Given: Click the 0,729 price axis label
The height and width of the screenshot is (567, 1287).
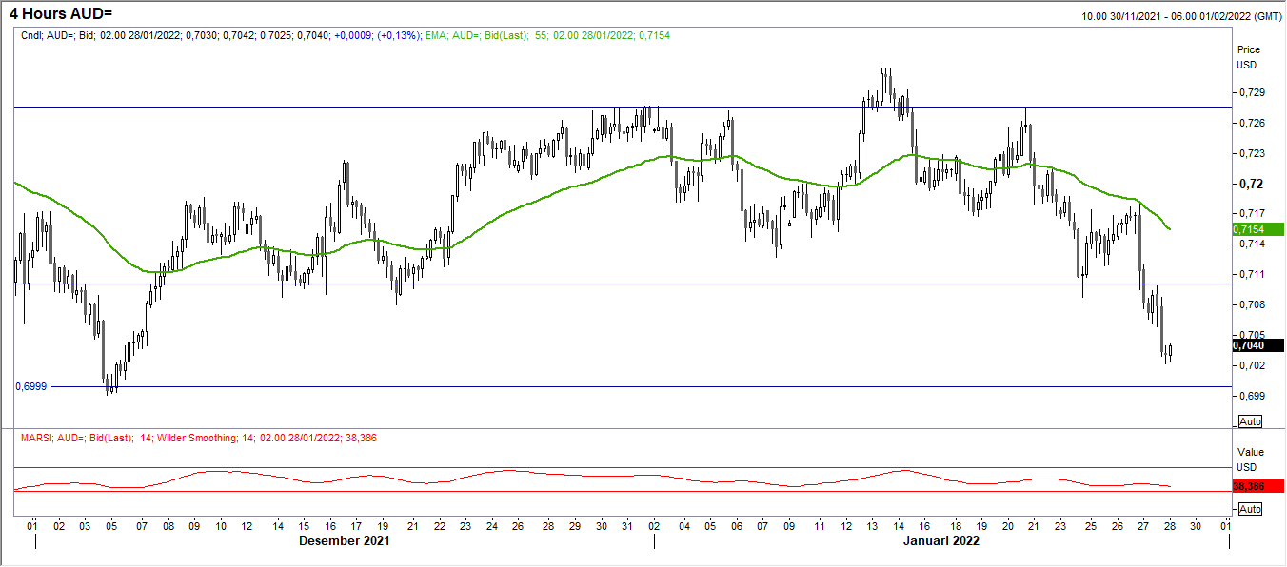Looking at the screenshot, I should click(1252, 92).
